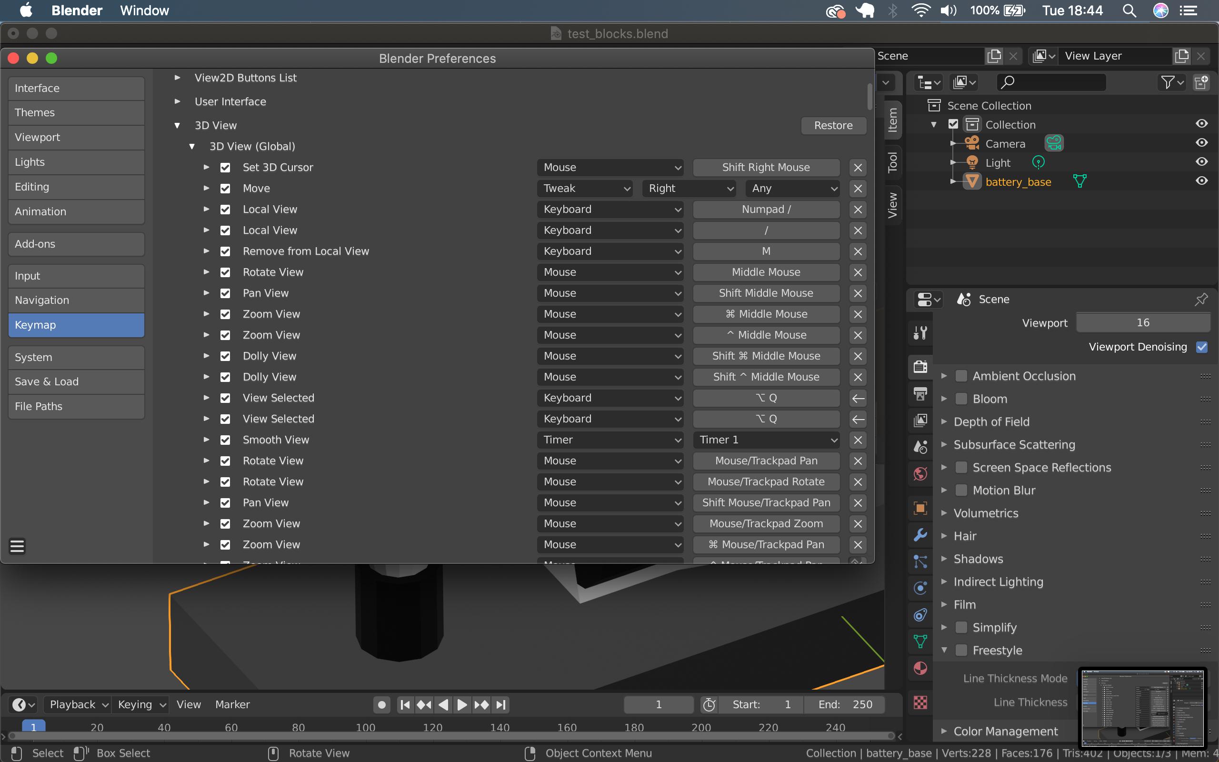Image resolution: width=1219 pixels, height=762 pixels.
Task: Enable the Bloom checkbox
Action: [961, 399]
